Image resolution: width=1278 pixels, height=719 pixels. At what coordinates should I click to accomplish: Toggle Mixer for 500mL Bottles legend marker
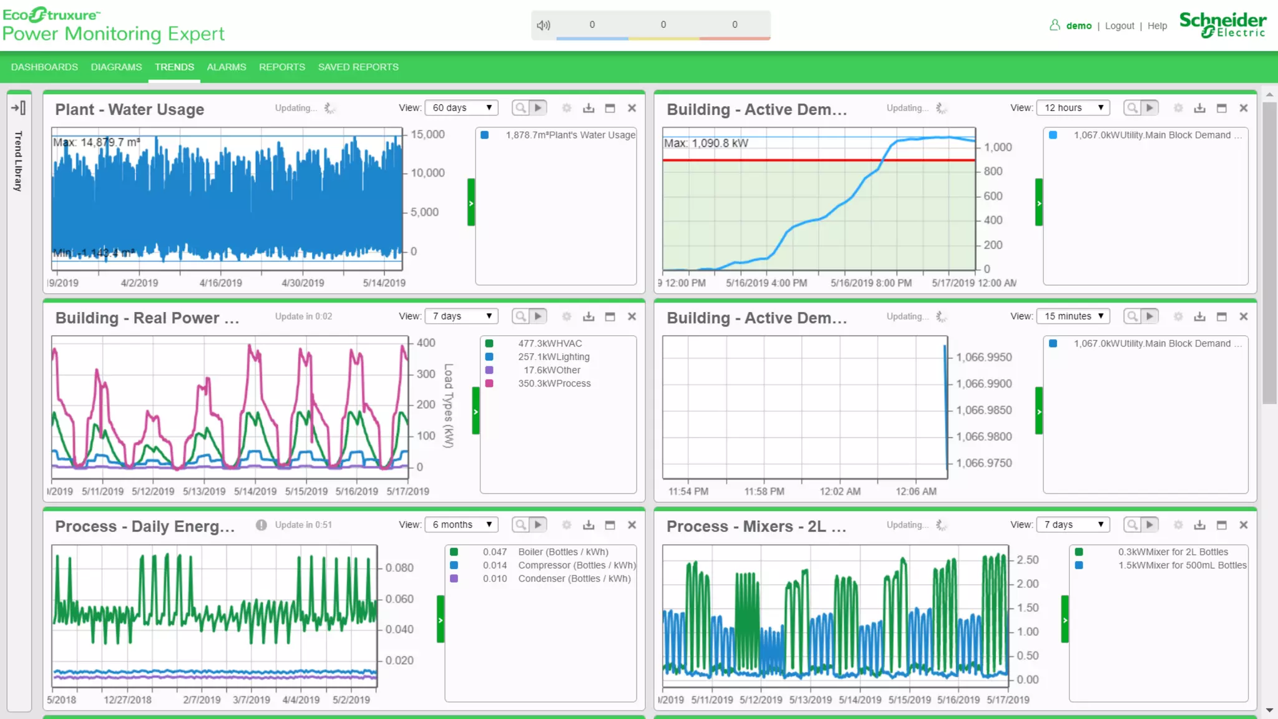pos(1079,565)
